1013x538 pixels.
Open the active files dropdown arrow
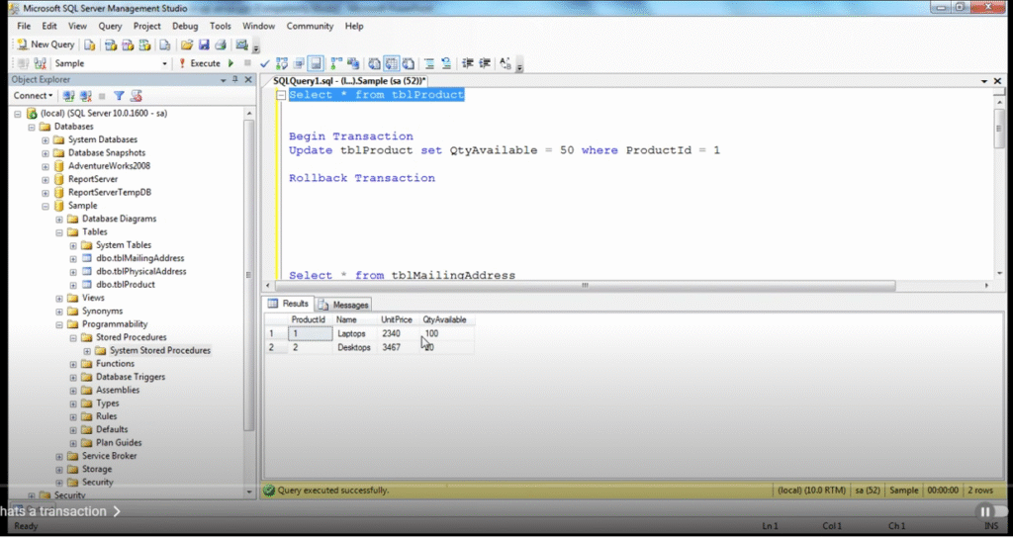[x=984, y=81]
